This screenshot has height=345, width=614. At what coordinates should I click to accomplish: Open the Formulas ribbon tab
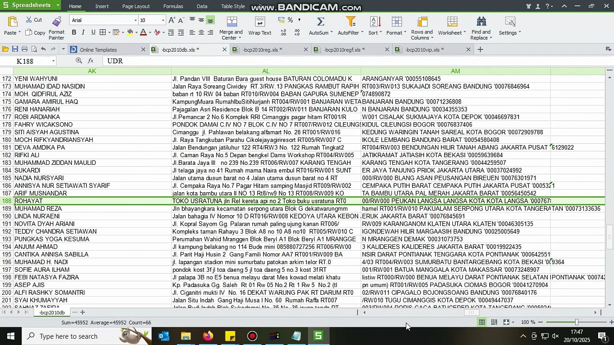173,6
